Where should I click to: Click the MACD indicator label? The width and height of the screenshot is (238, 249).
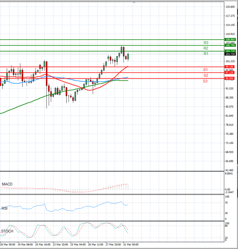coord(8,184)
